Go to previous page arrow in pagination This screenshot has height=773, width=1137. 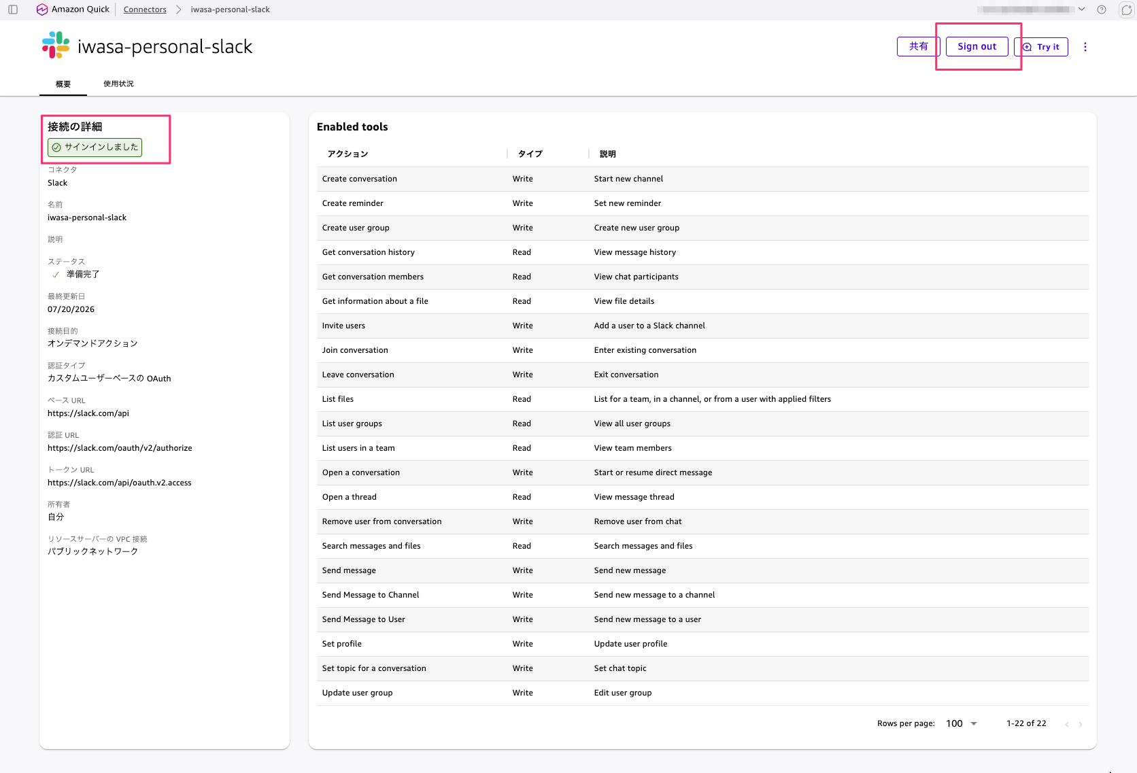1067,724
